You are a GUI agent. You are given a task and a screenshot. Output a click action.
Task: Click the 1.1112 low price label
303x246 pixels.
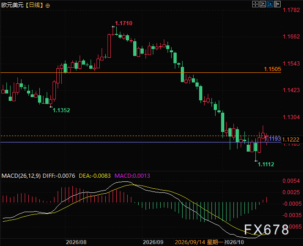(266, 164)
